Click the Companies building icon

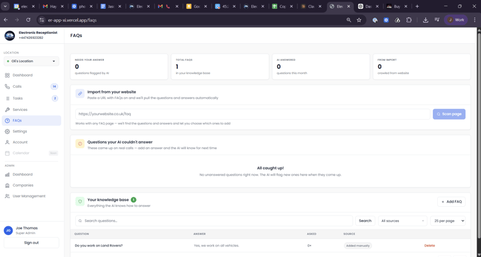(x=8, y=186)
